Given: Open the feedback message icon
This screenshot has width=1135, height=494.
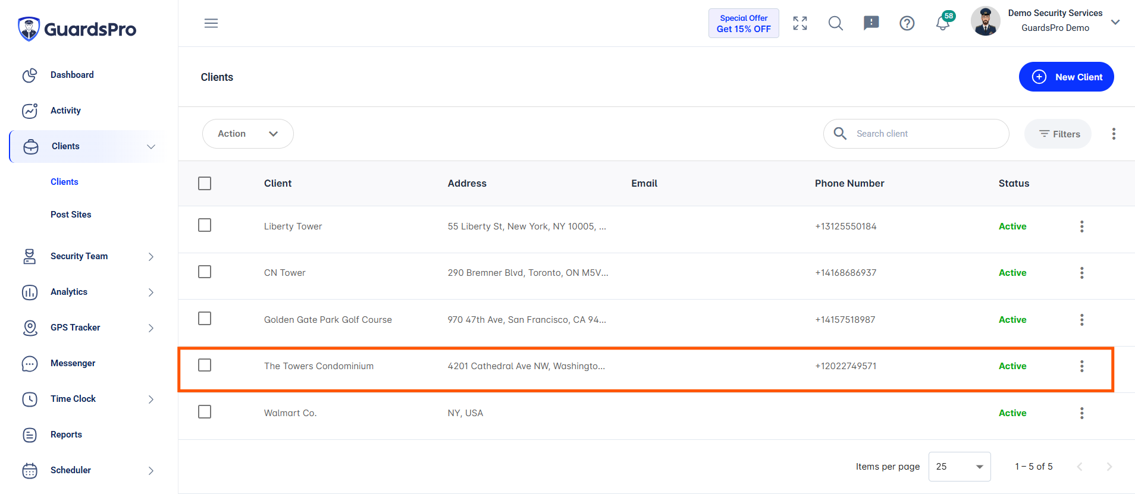Looking at the screenshot, I should click(871, 23).
